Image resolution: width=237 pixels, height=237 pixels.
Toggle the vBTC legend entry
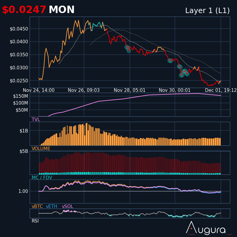pyautogui.click(x=38, y=206)
